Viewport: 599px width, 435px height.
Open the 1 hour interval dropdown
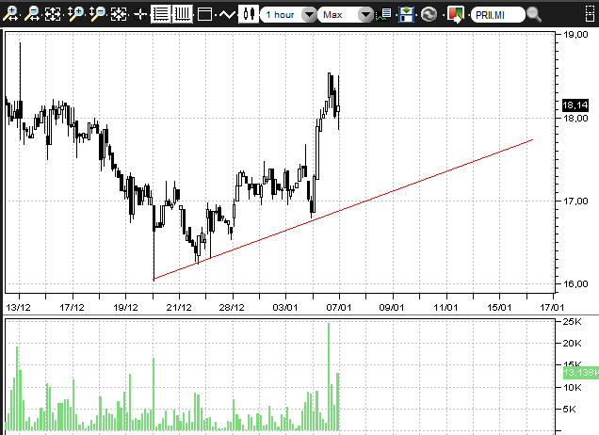[289, 15]
